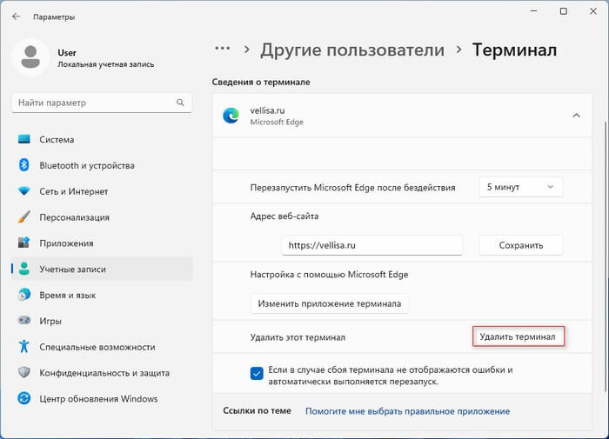Click Перезапустить Microsoft Edge после бездействия label
The width and height of the screenshot is (609, 439).
click(x=352, y=188)
